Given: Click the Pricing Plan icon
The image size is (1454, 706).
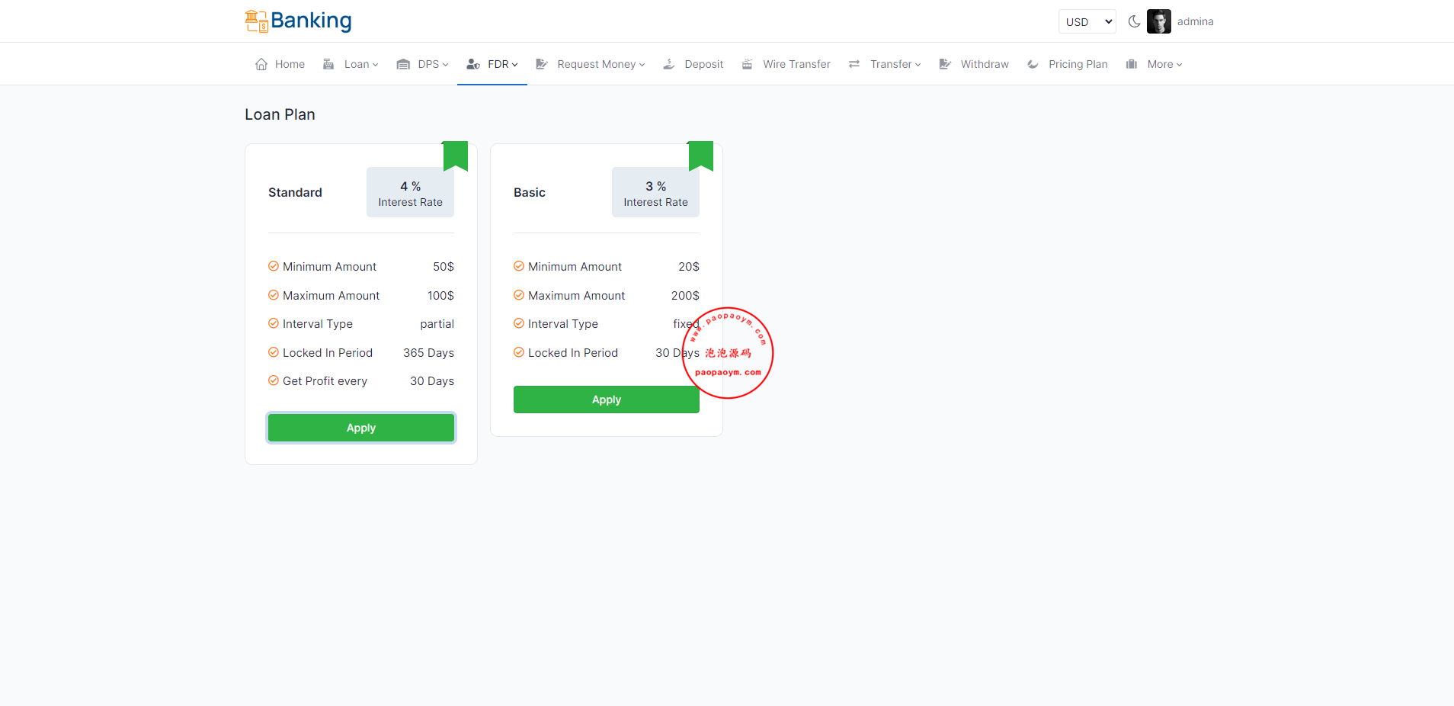Looking at the screenshot, I should pos(1033,64).
